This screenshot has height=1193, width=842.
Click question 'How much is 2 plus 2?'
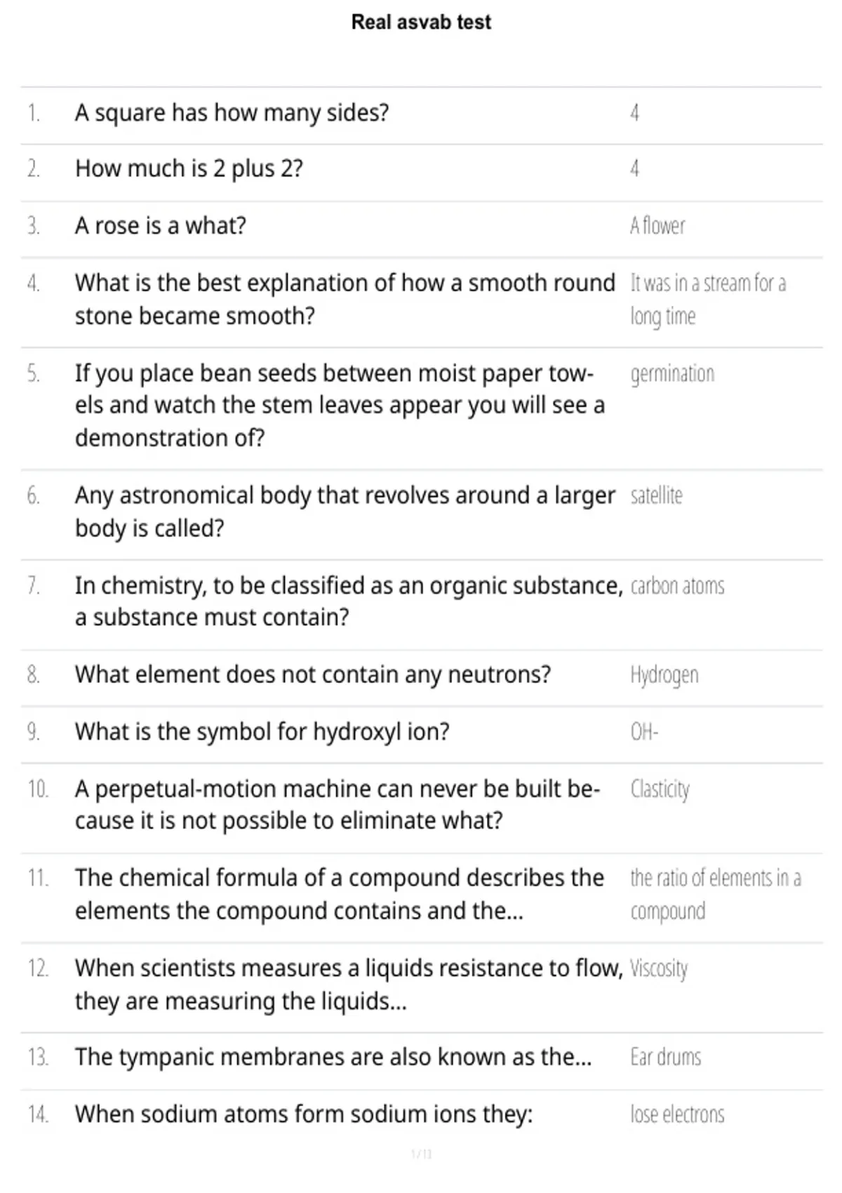coord(189,169)
